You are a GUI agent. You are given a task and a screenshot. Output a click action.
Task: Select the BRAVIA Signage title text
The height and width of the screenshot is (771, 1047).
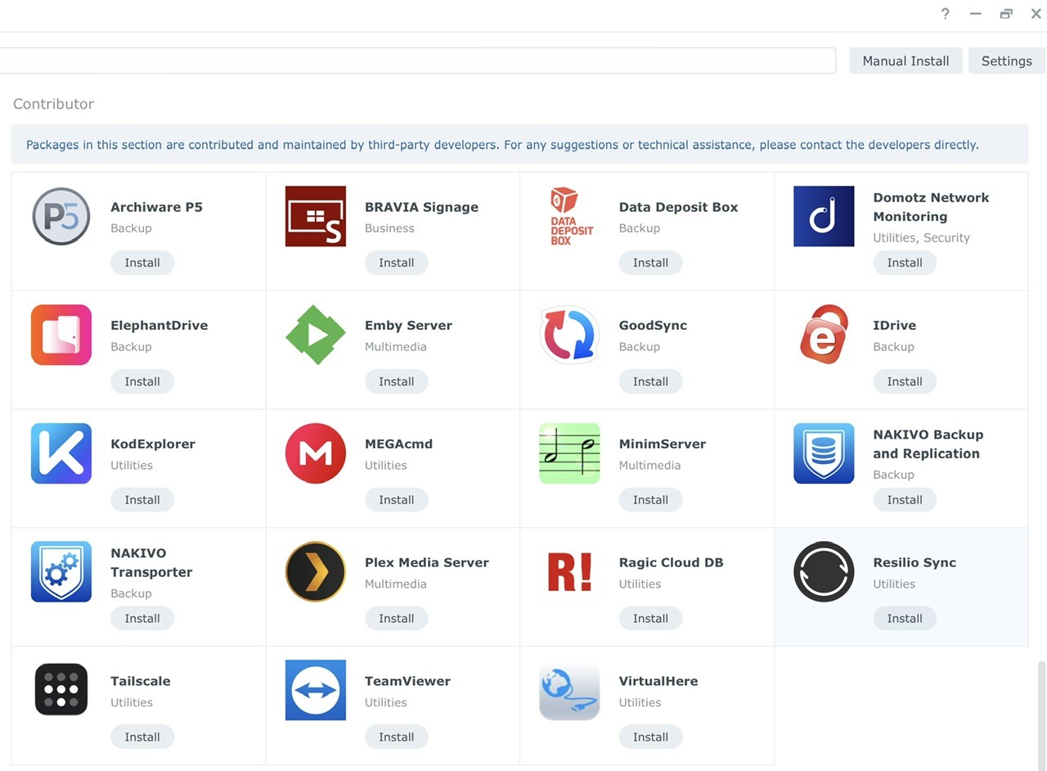point(421,207)
